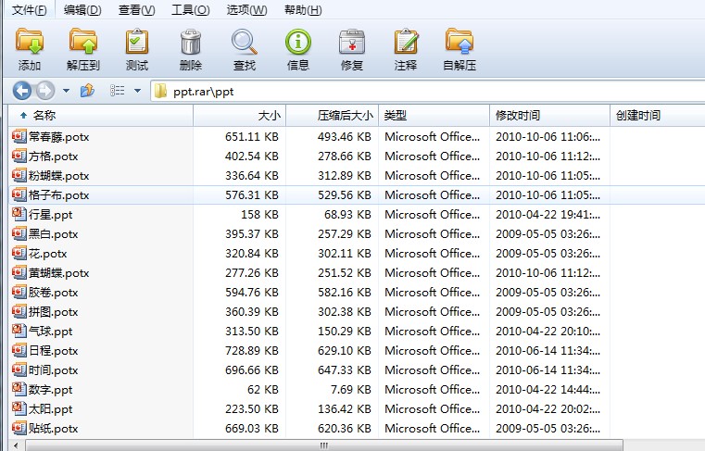The width and height of the screenshot is (705, 451).
Task: Sort by the 名称 column header
Action: point(101,115)
